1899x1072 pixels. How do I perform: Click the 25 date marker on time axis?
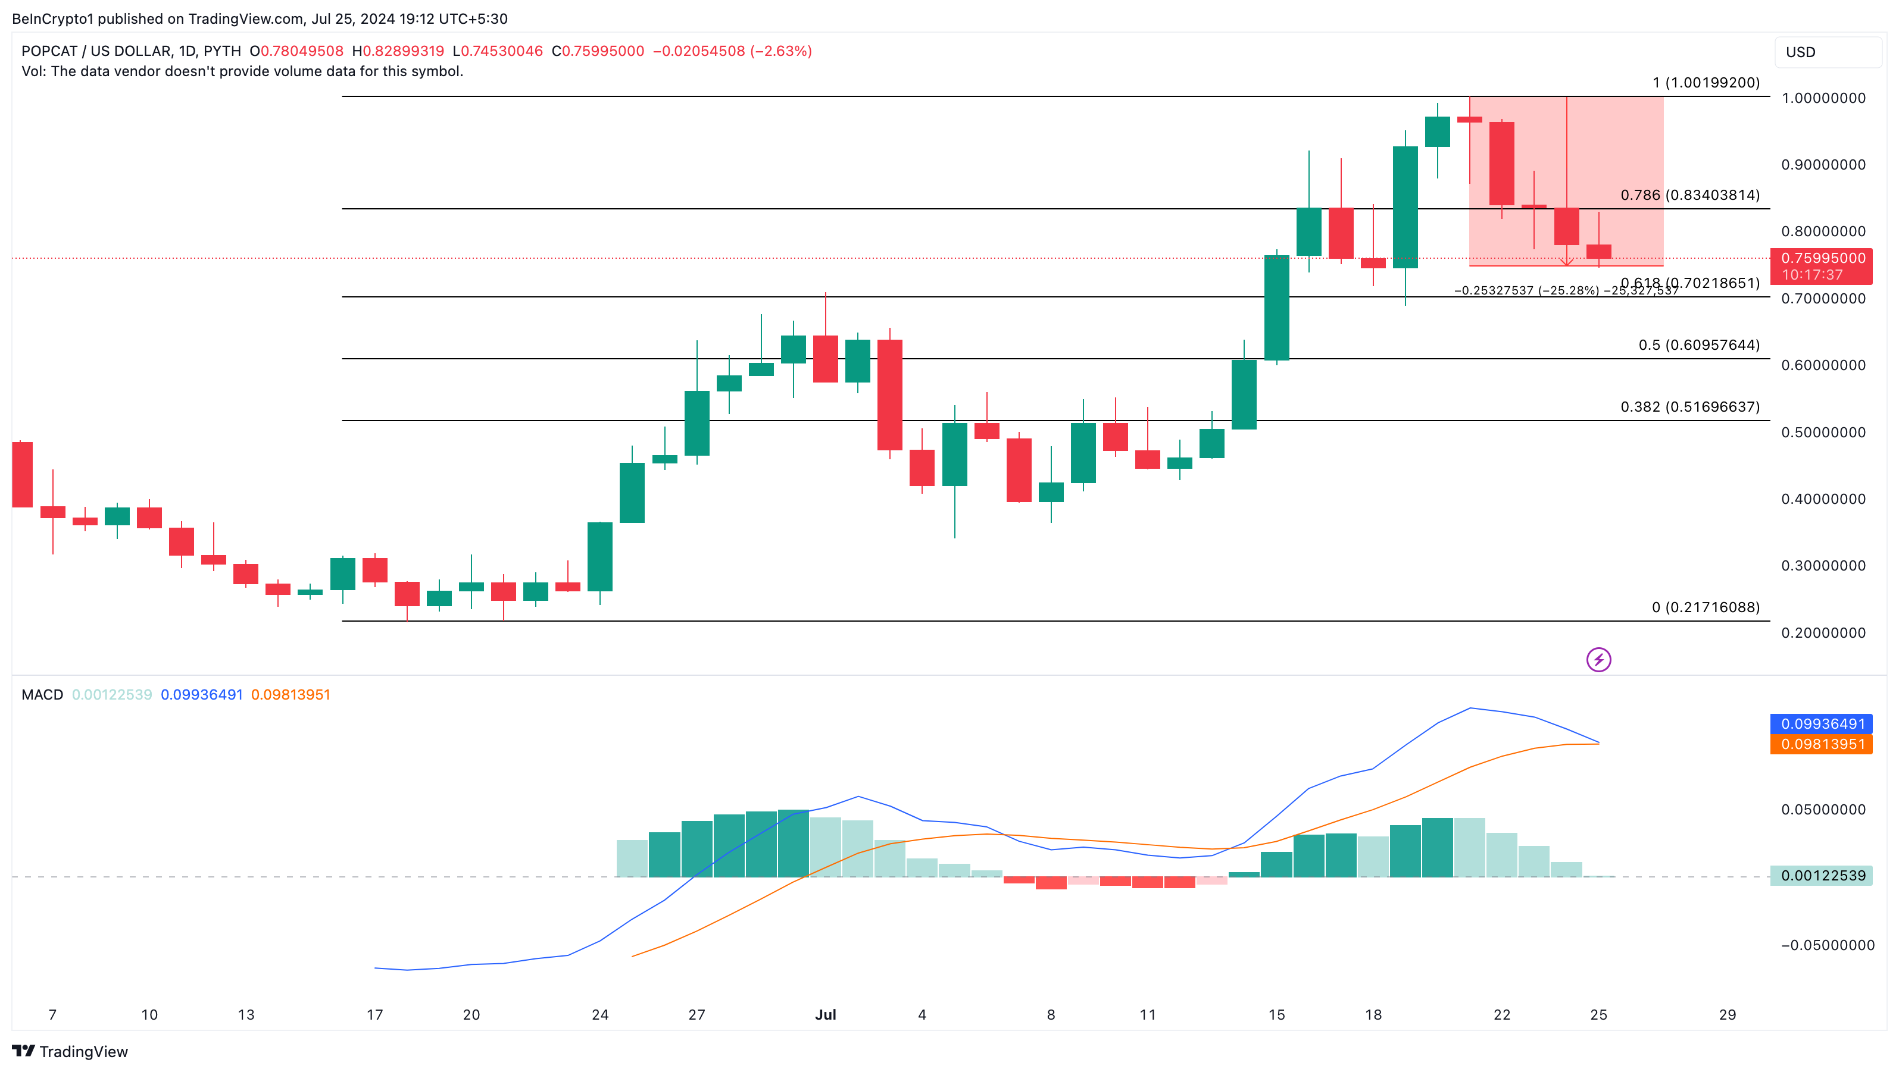coord(1598,1014)
